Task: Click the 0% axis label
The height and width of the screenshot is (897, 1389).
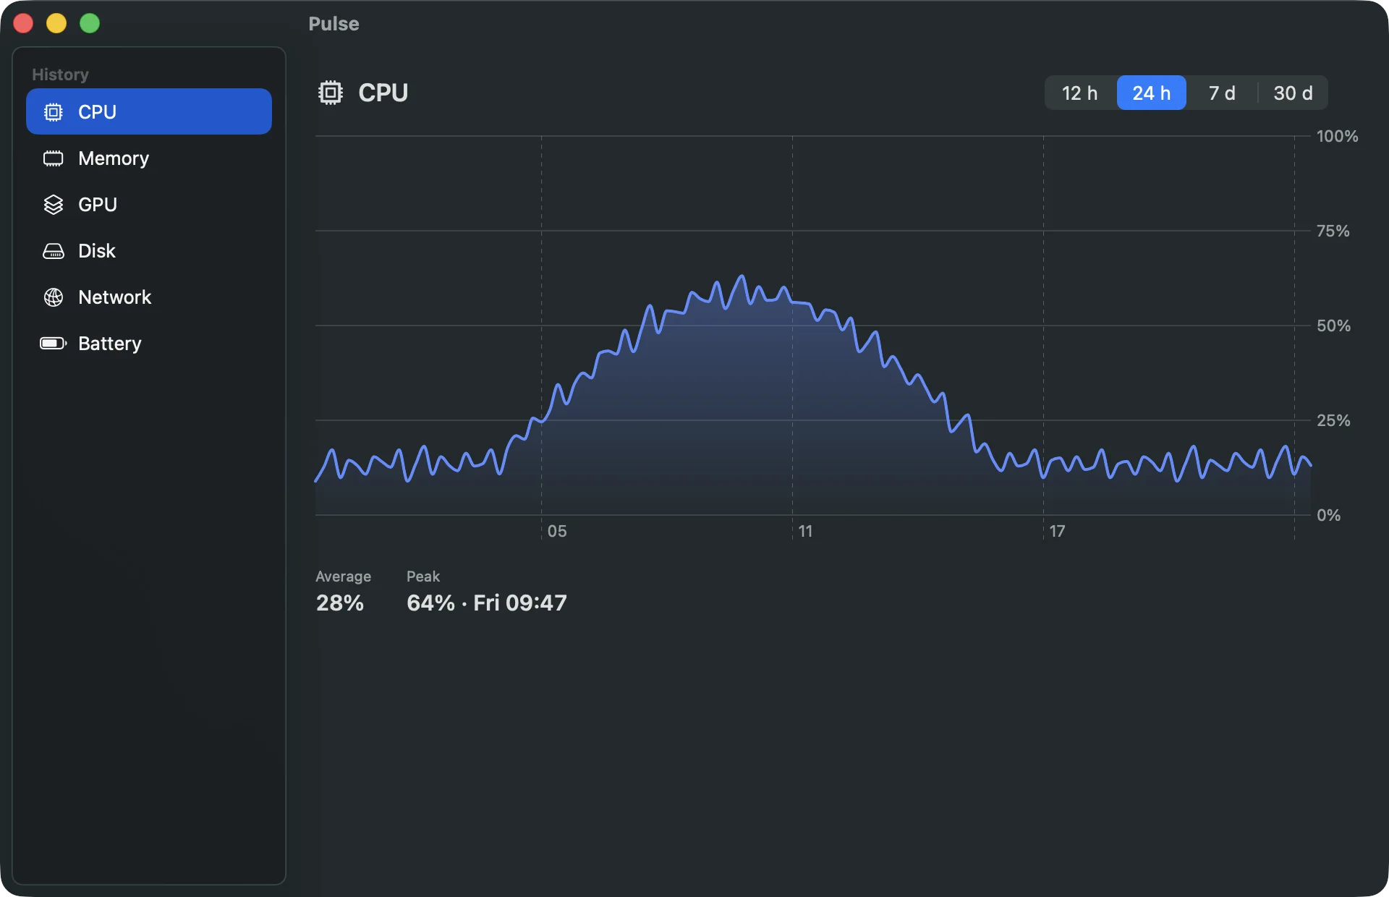Action: click(1328, 515)
